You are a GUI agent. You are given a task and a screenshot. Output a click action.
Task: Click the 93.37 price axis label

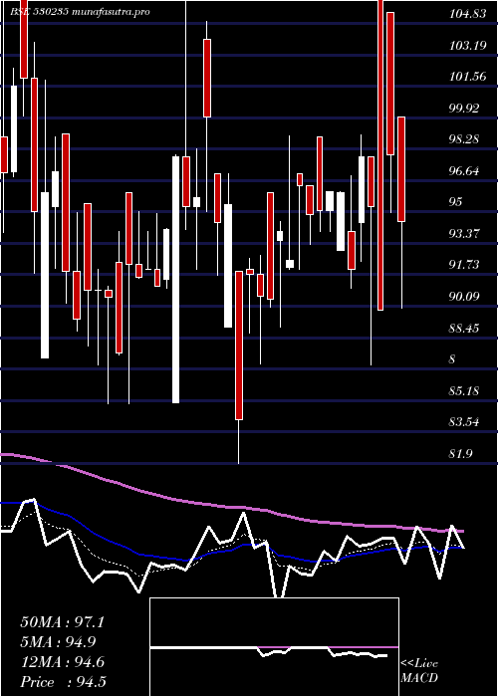coord(465,233)
